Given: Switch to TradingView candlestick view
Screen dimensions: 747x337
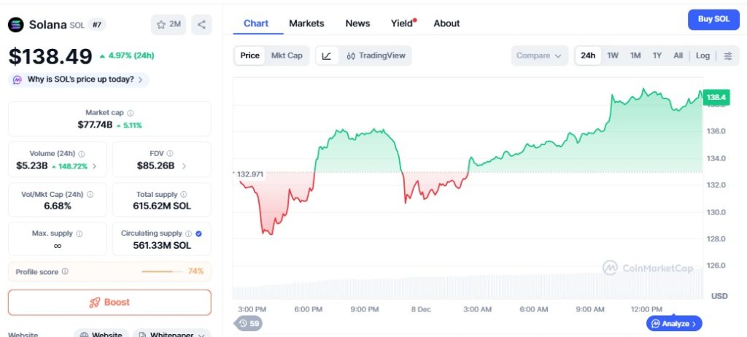Looking at the screenshot, I should tap(376, 55).
